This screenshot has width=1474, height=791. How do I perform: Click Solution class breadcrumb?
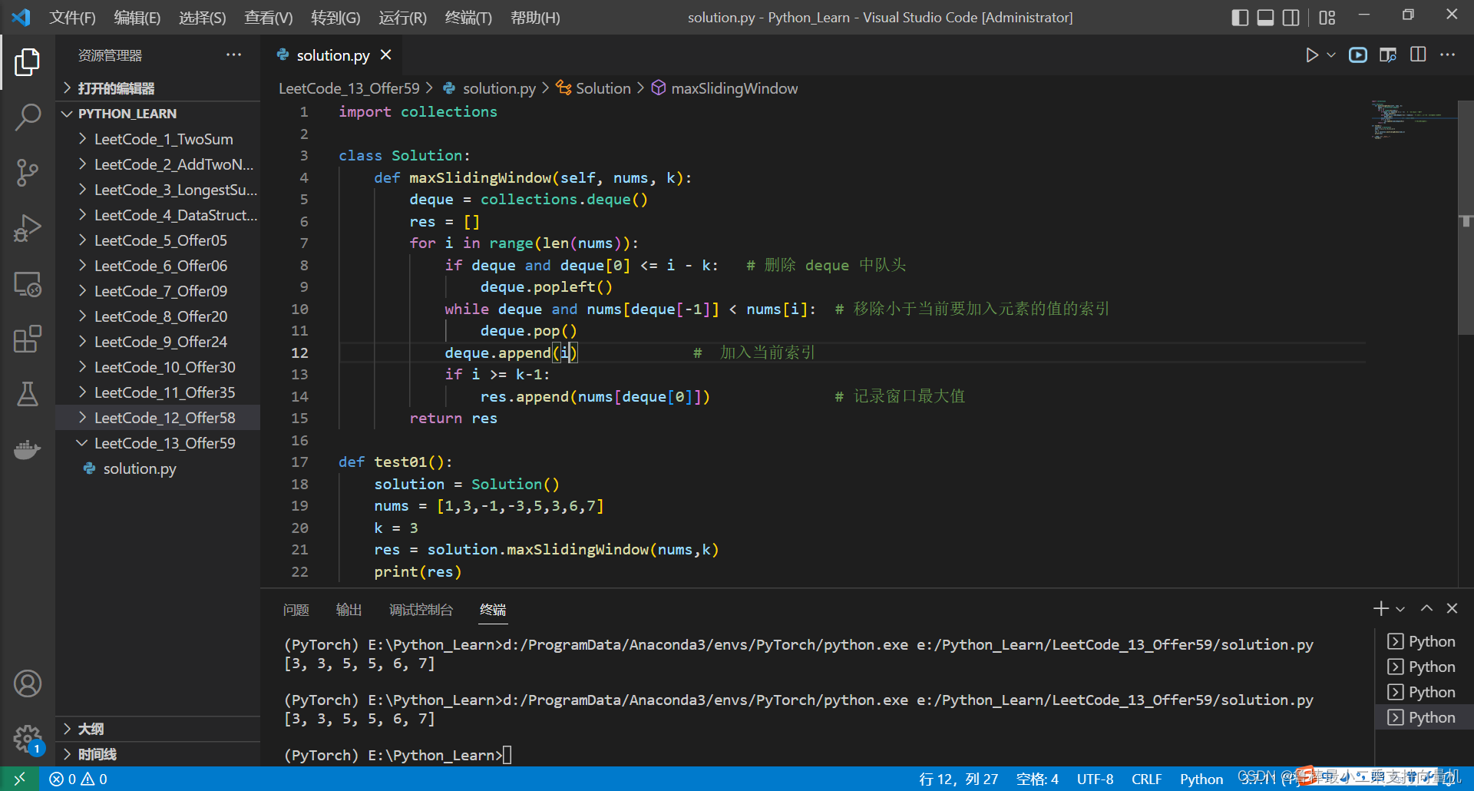pyautogui.click(x=593, y=88)
